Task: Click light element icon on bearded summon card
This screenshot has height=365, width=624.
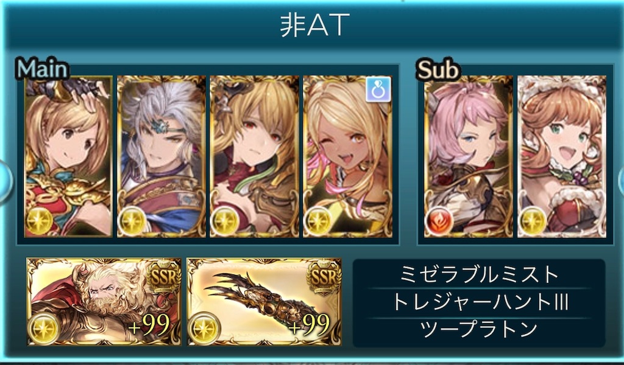Action: (x=43, y=328)
